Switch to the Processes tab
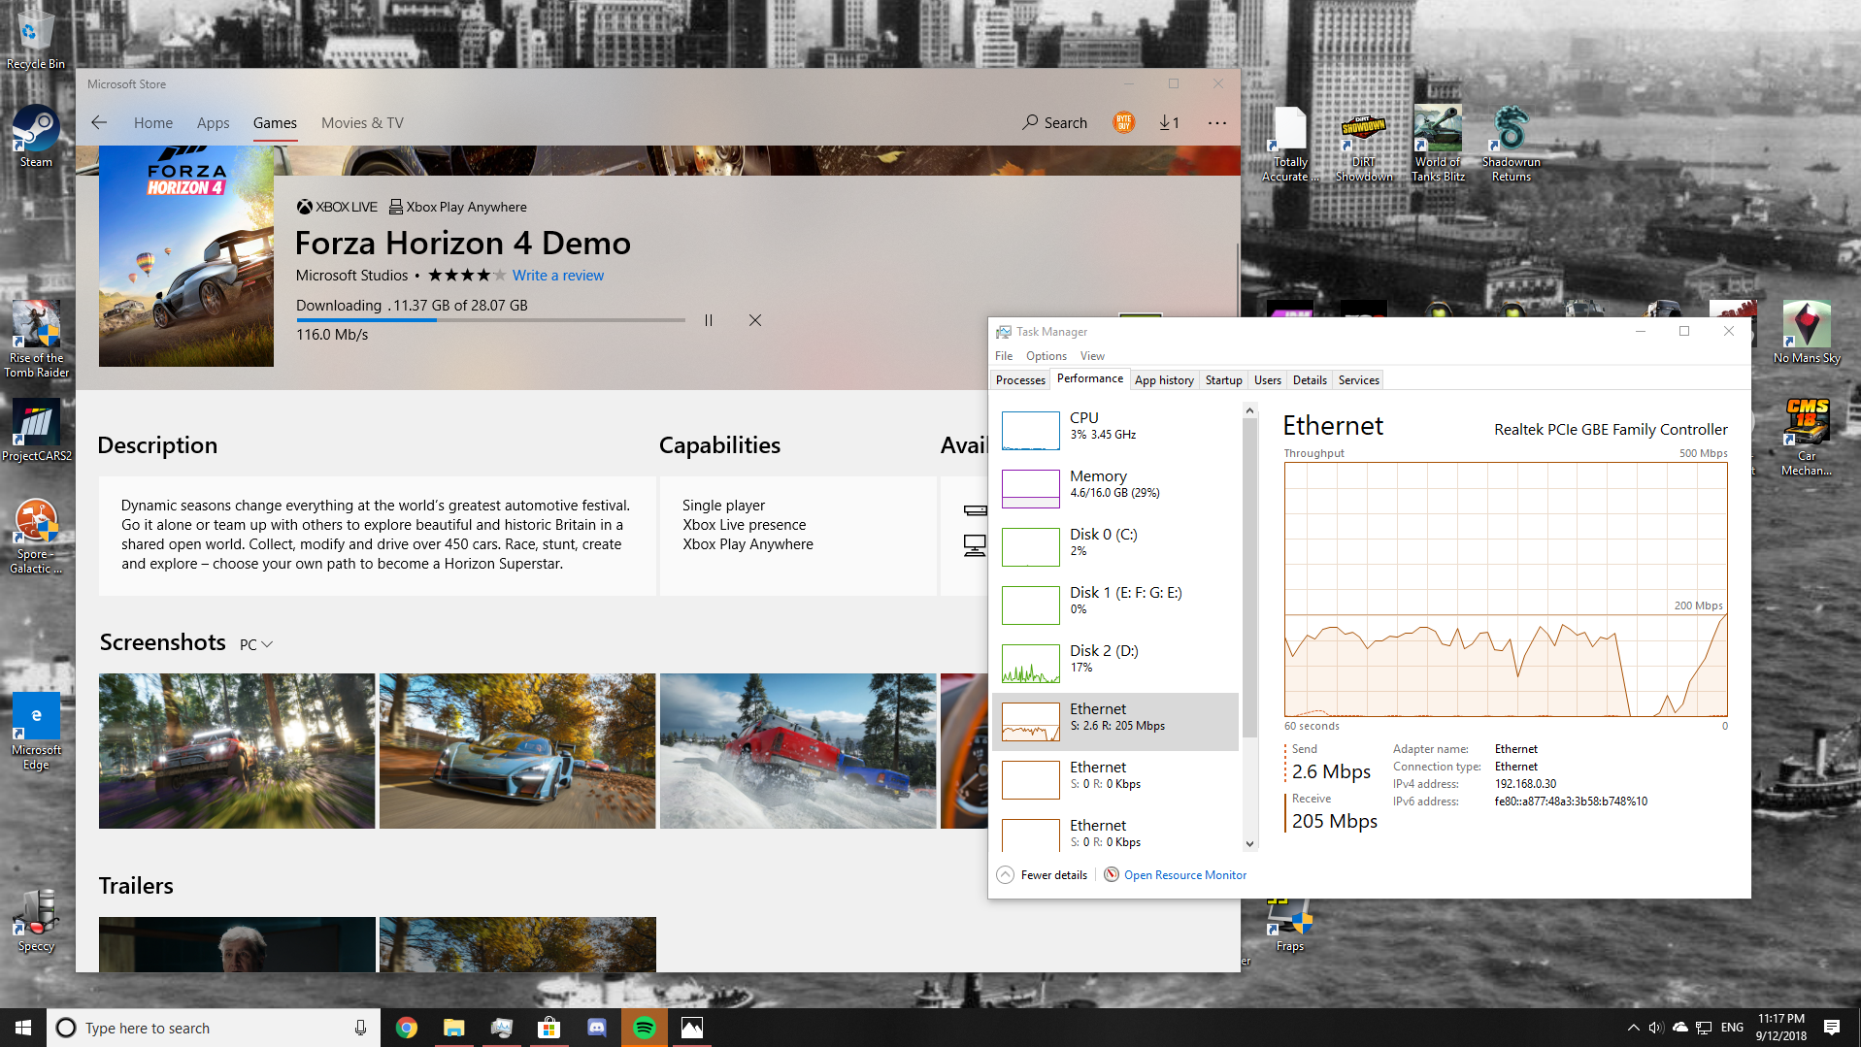The height and width of the screenshot is (1047, 1861). click(x=1020, y=380)
